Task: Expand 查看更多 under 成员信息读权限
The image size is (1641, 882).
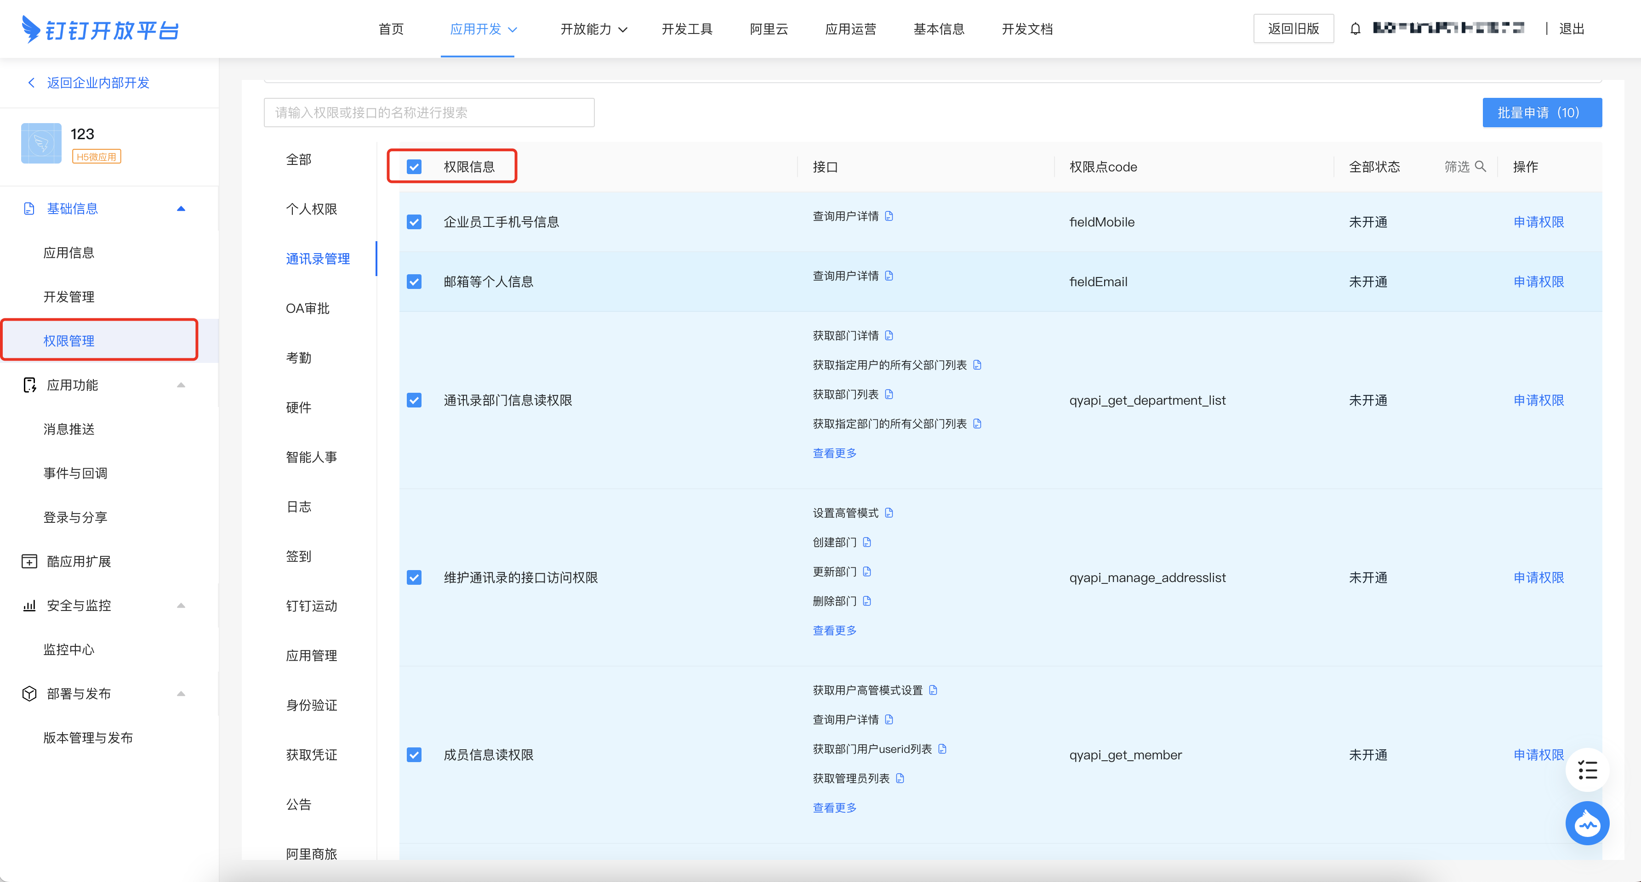Action: (x=834, y=808)
